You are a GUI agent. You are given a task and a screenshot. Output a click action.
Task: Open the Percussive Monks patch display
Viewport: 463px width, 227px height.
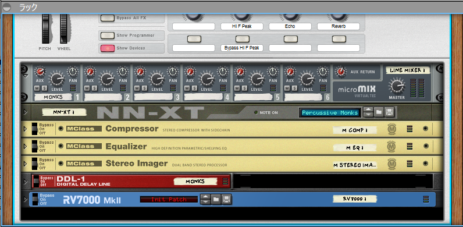330,112
